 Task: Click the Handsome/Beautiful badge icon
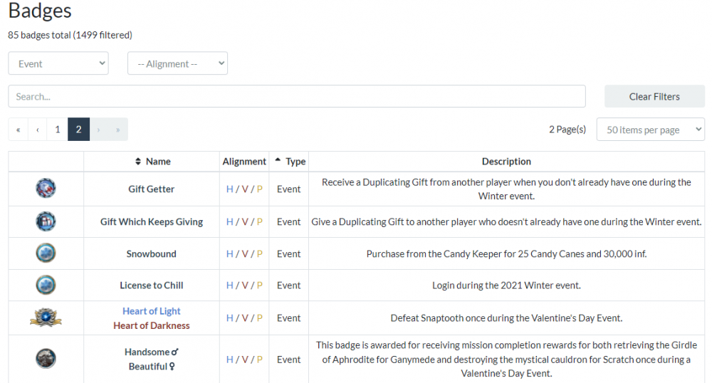coord(46,359)
